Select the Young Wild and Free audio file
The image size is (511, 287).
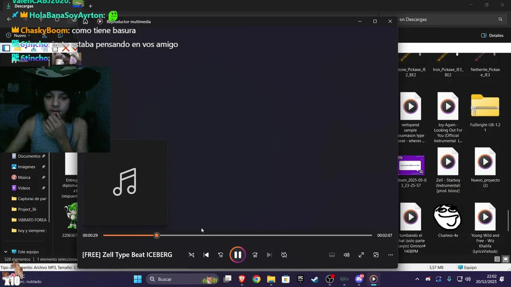[485, 228]
